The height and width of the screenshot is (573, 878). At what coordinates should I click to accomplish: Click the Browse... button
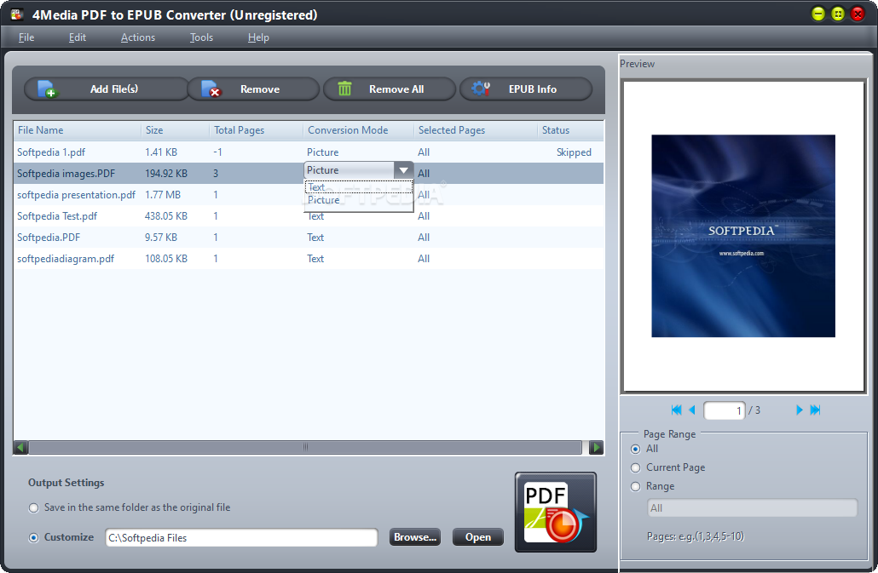coord(415,536)
